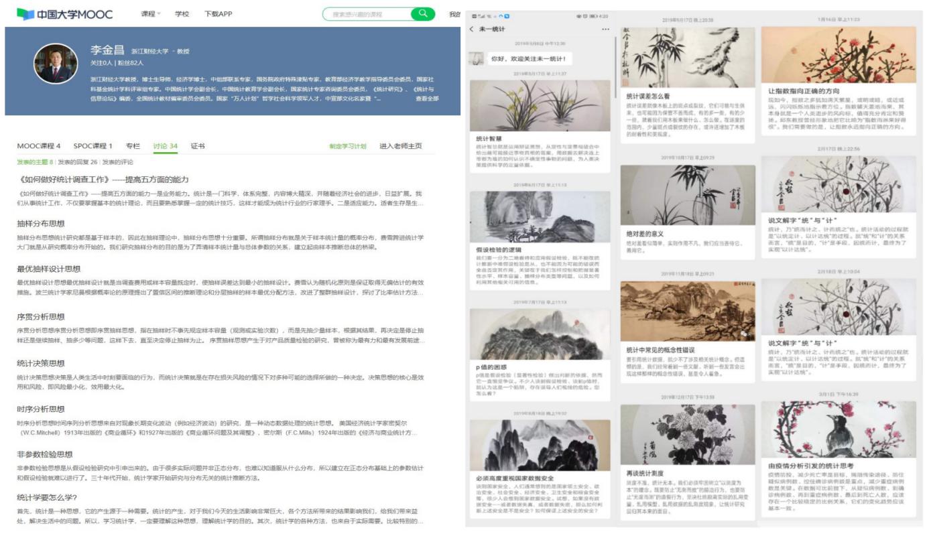This screenshot has height=534, width=925.
Task: Open the three-dots menu in 未一统计 header
Action: [x=605, y=29]
